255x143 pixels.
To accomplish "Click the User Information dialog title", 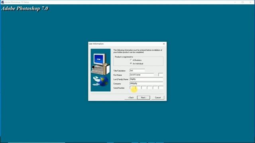I will [96, 44].
